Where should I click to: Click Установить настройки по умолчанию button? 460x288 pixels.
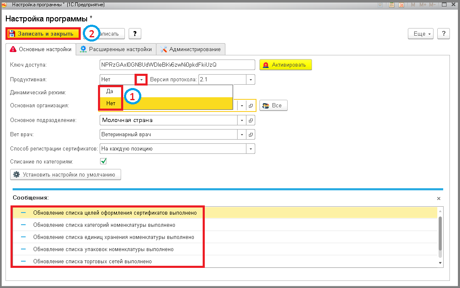[x=66, y=174]
